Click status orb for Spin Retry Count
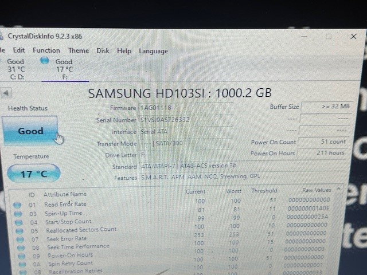367x275 pixels. coord(22,265)
